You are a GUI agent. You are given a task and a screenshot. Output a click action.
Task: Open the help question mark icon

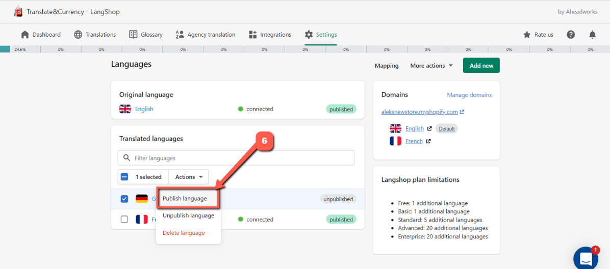click(571, 35)
